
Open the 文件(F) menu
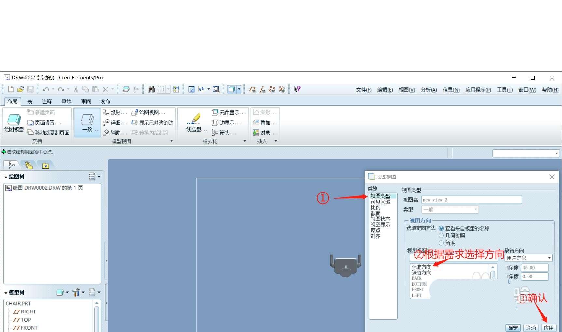[363, 90]
